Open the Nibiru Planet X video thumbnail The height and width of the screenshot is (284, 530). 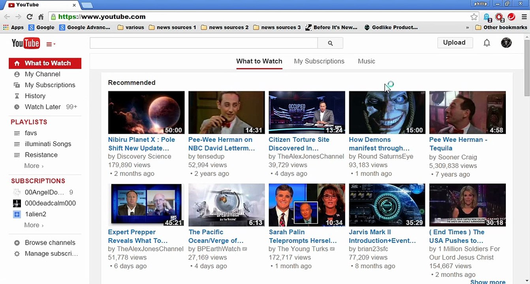point(146,112)
